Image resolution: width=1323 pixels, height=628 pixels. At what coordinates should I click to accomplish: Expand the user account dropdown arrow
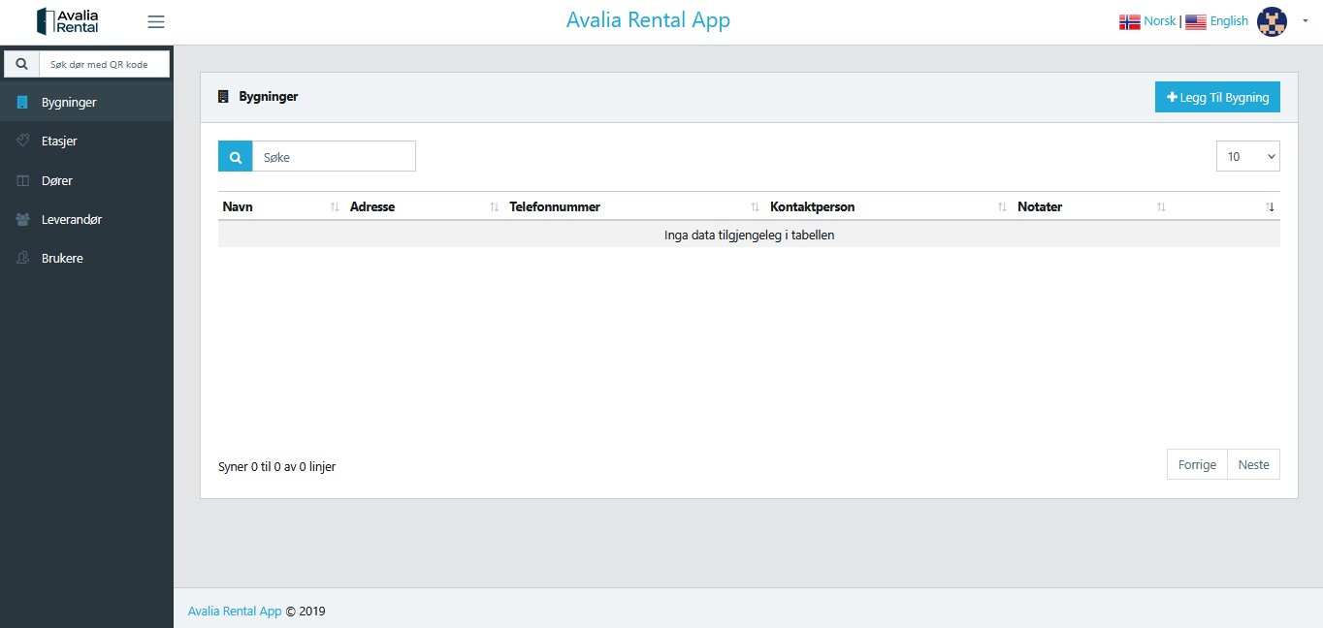click(1305, 20)
